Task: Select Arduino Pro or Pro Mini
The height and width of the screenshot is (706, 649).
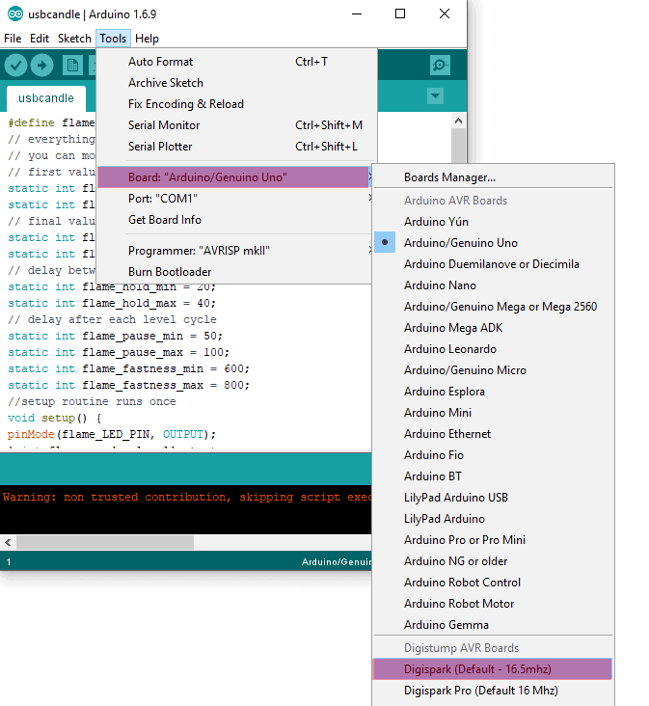Action: click(494, 539)
